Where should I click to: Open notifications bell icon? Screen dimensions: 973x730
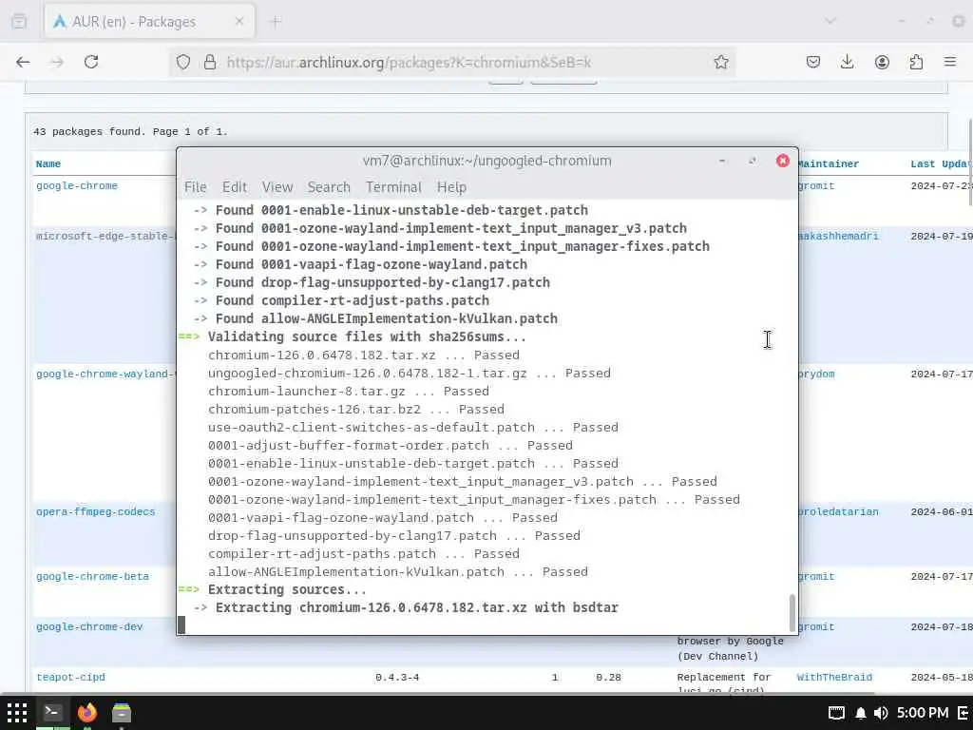pos(861,713)
